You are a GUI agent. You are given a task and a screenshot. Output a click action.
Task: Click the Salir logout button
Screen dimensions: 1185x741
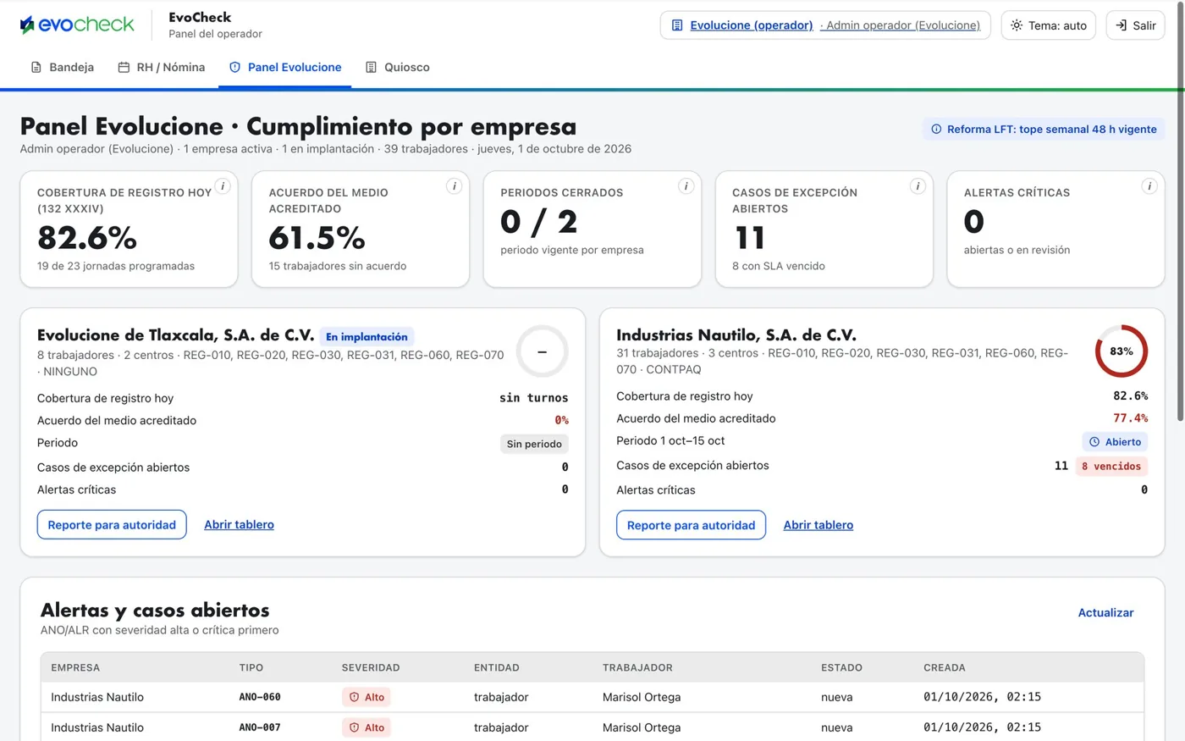(x=1136, y=25)
